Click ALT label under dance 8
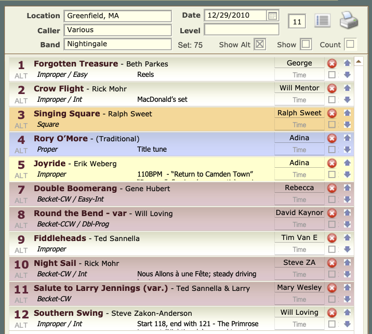This screenshot has width=372, height=334. pos(21,225)
